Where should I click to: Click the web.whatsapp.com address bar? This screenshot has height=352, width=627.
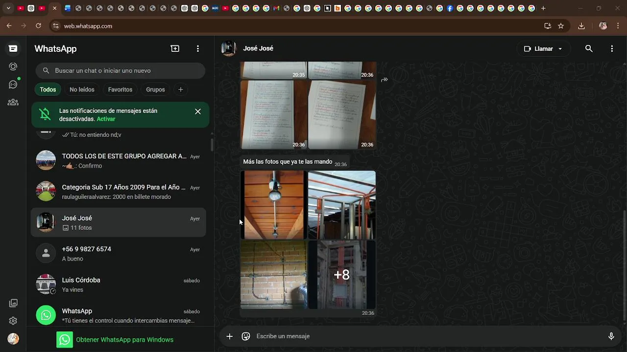coord(294,26)
